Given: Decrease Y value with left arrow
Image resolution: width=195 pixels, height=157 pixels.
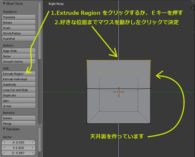Looking at the screenshot, I should pyautogui.click(x=4, y=148).
